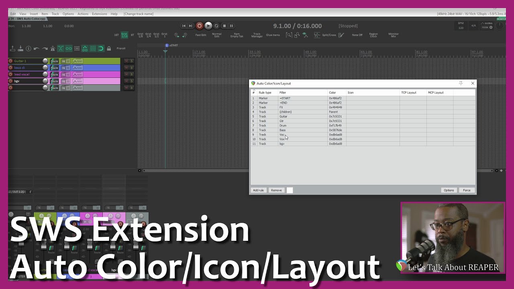Click the Play transport button
The width and height of the screenshot is (514, 289).
pyautogui.click(x=208, y=26)
